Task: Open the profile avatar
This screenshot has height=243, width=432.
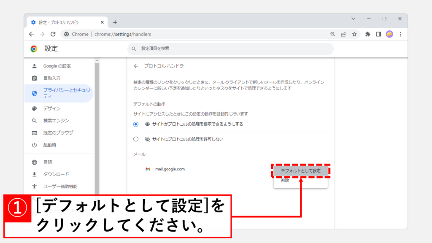Action: [389, 34]
